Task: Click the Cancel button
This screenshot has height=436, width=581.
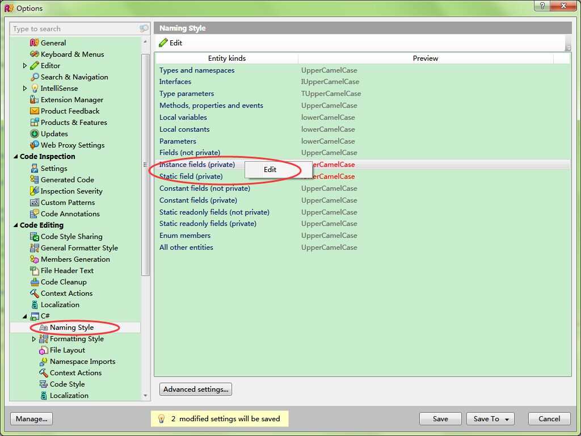Action: coord(549,418)
